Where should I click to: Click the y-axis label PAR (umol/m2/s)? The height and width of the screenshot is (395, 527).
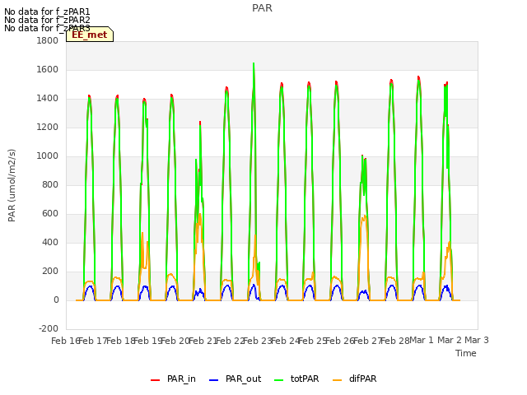[12, 185]
